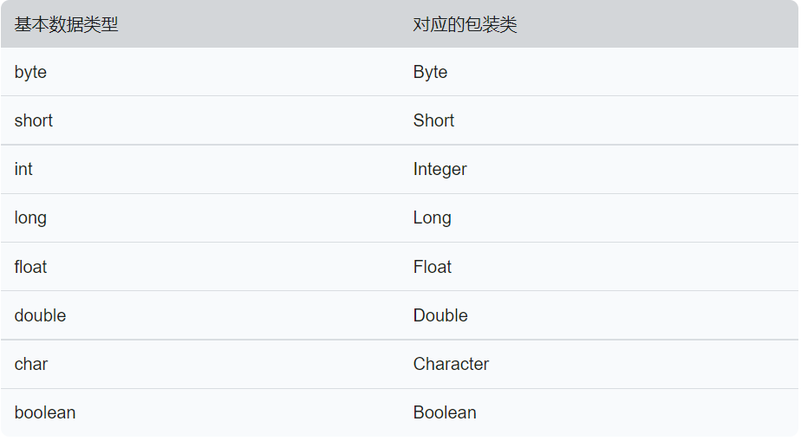The height and width of the screenshot is (441, 801).
Task: Select the table's last row, boolean to Boolean
Action: [260, 412]
